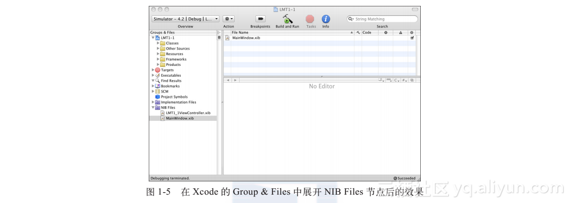The image size is (570, 203).
Task: Click the Frameworks folder icon
Action: pos(163,59)
